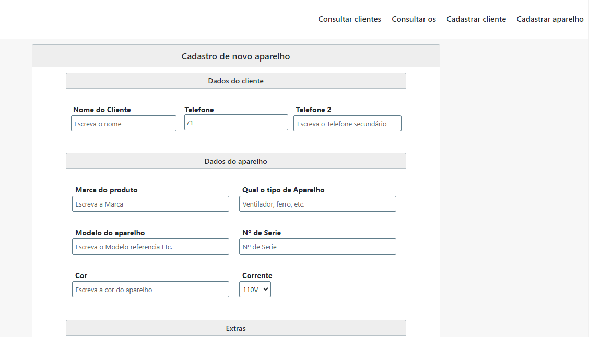This screenshot has width=589, height=337.
Task: Select Cadastrar aparelho in navigation bar
Action: click(x=550, y=19)
